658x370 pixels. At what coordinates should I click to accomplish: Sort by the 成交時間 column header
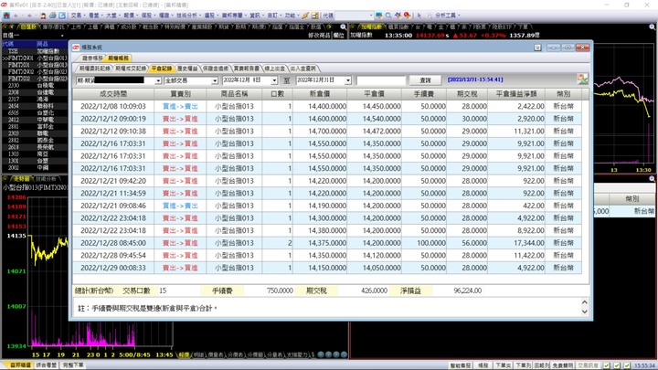[x=113, y=94]
